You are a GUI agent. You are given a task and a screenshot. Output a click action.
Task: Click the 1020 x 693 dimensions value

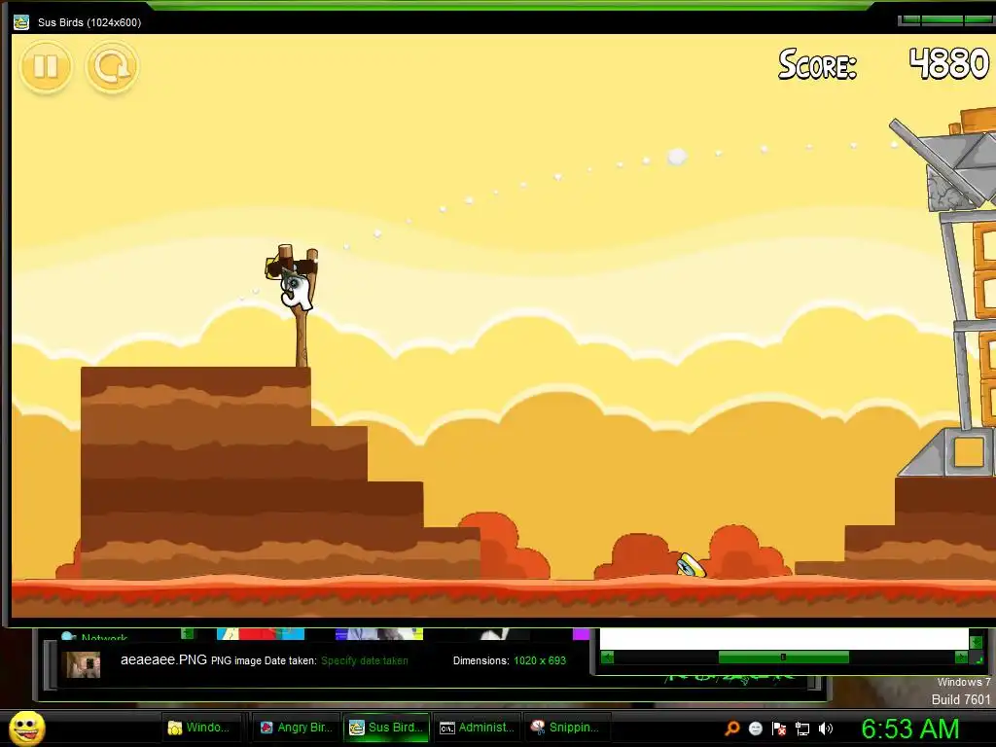(539, 660)
